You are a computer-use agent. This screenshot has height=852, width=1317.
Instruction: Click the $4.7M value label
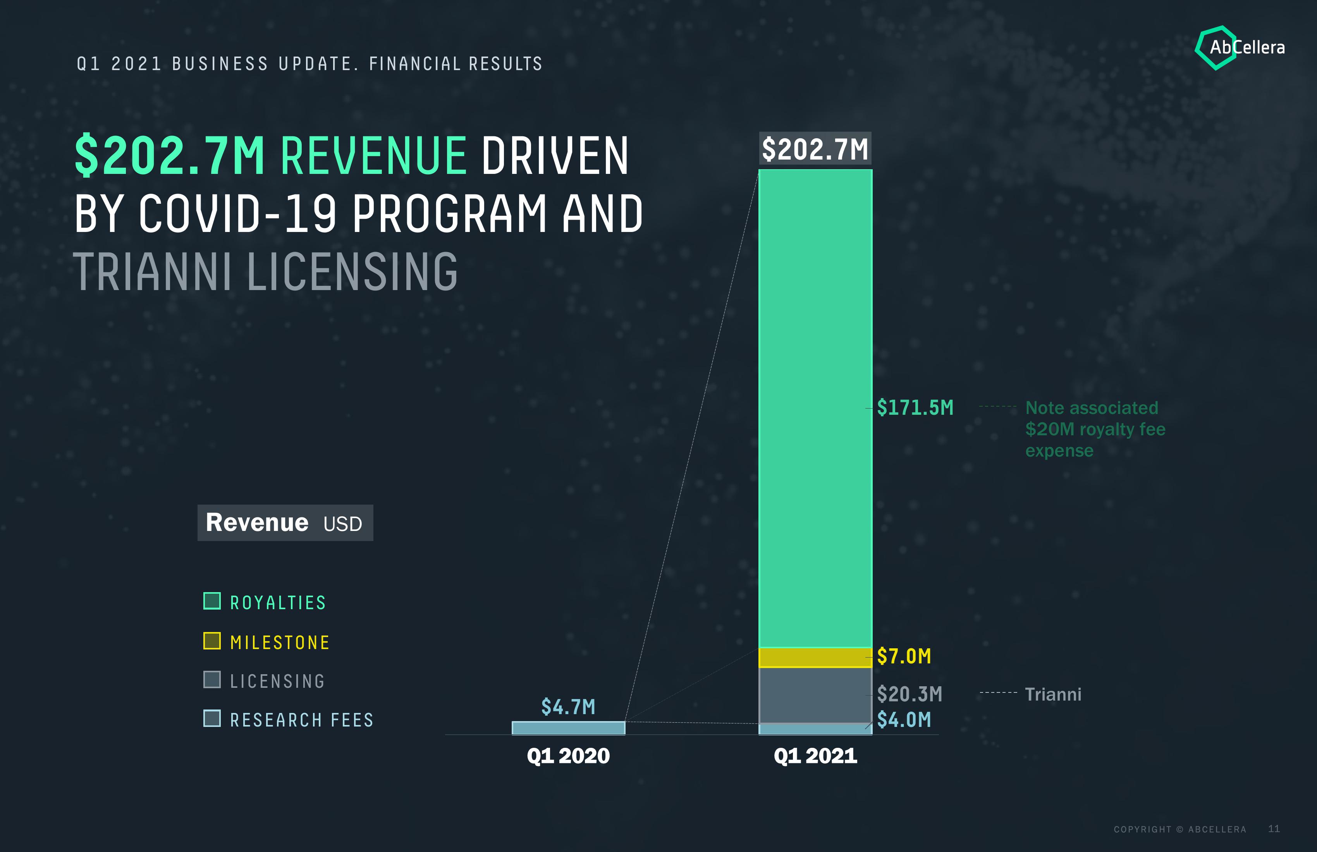point(568,707)
